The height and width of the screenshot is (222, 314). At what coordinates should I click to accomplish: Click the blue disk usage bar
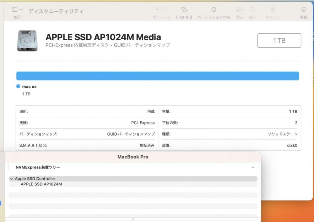coord(157,76)
